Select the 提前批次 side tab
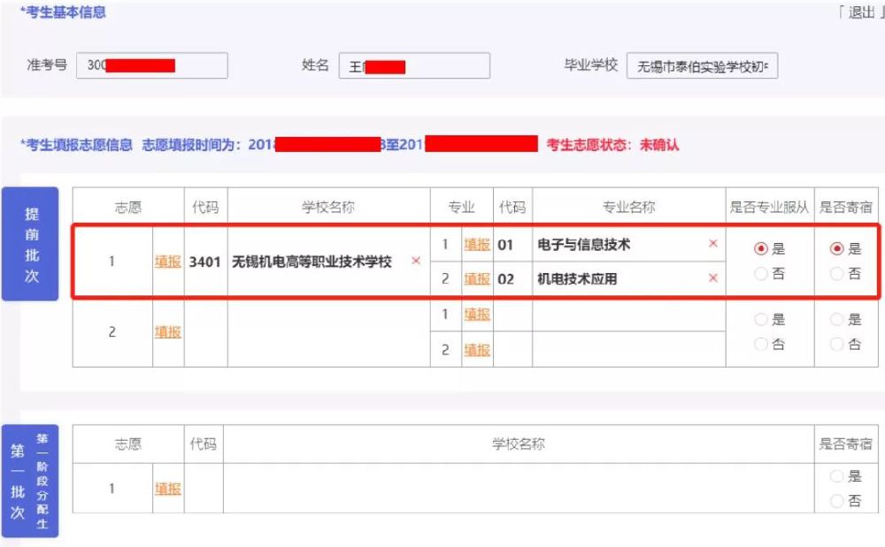This screenshot has width=885, height=547. pos(30,244)
